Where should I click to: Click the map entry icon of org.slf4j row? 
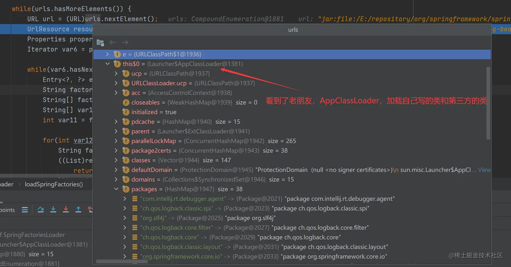click(135, 218)
